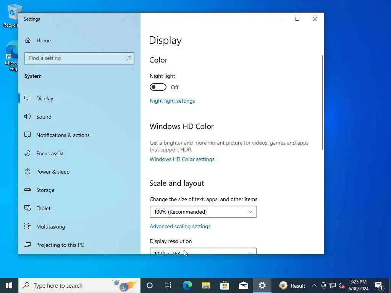Click the taskbar clock showing 3:25 PM
Image resolution: width=391 pixels, height=293 pixels.
(358, 285)
